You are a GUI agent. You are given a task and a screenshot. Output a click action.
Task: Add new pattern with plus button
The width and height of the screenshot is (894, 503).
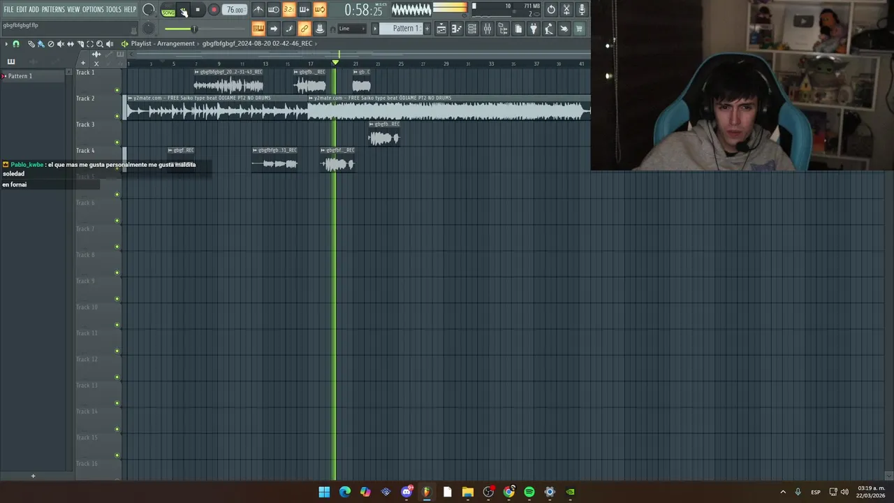(x=427, y=29)
